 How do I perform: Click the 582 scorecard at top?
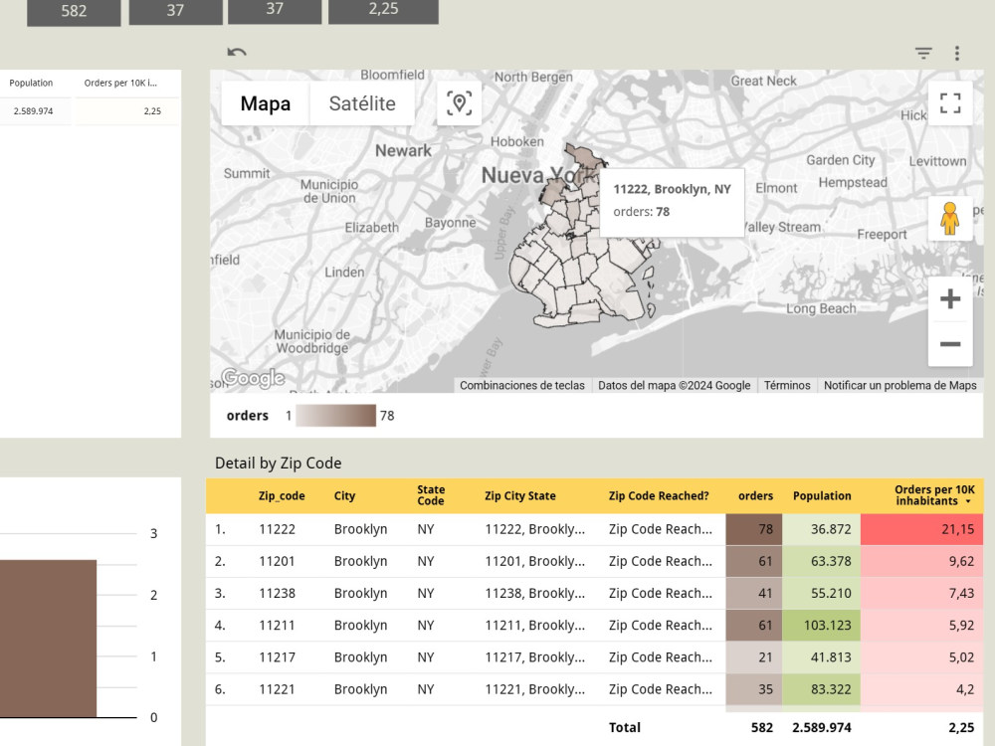73,12
